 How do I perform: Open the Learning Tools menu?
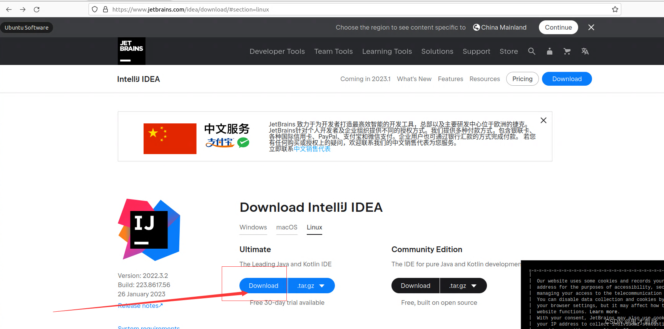coord(387,51)
